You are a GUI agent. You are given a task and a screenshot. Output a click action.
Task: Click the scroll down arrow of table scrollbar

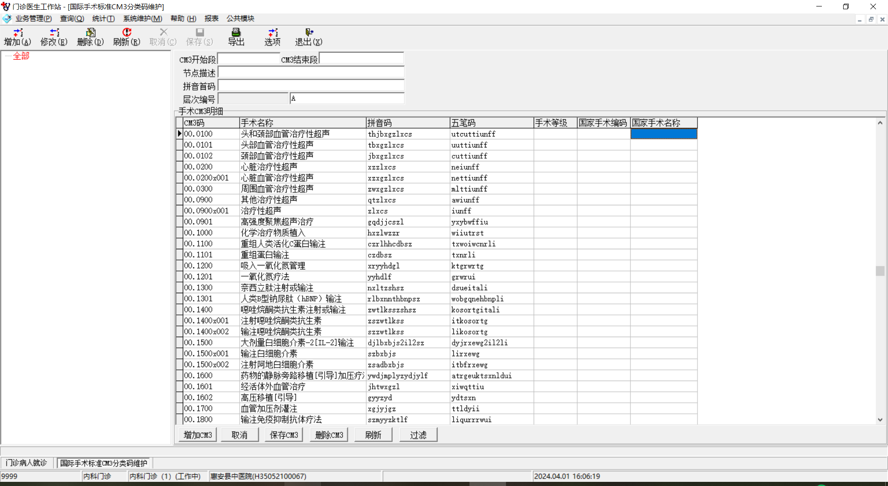880,420
